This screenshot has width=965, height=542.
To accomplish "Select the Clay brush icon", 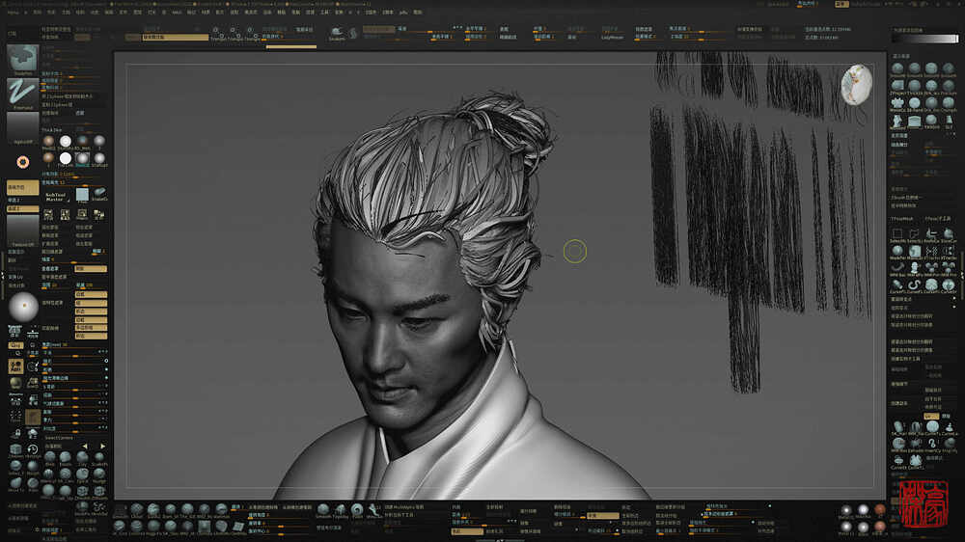I will click(x=82, y=458).
